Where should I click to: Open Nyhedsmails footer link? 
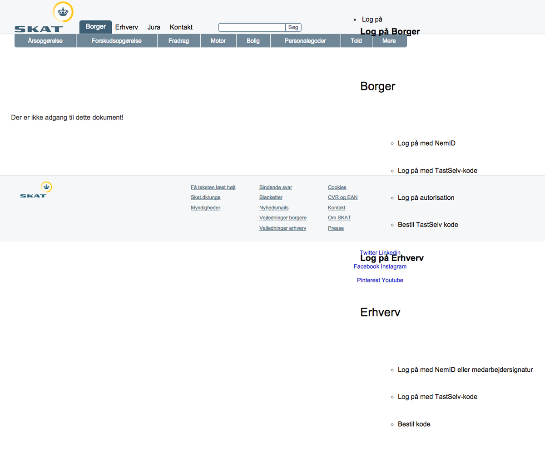[274, 208]
